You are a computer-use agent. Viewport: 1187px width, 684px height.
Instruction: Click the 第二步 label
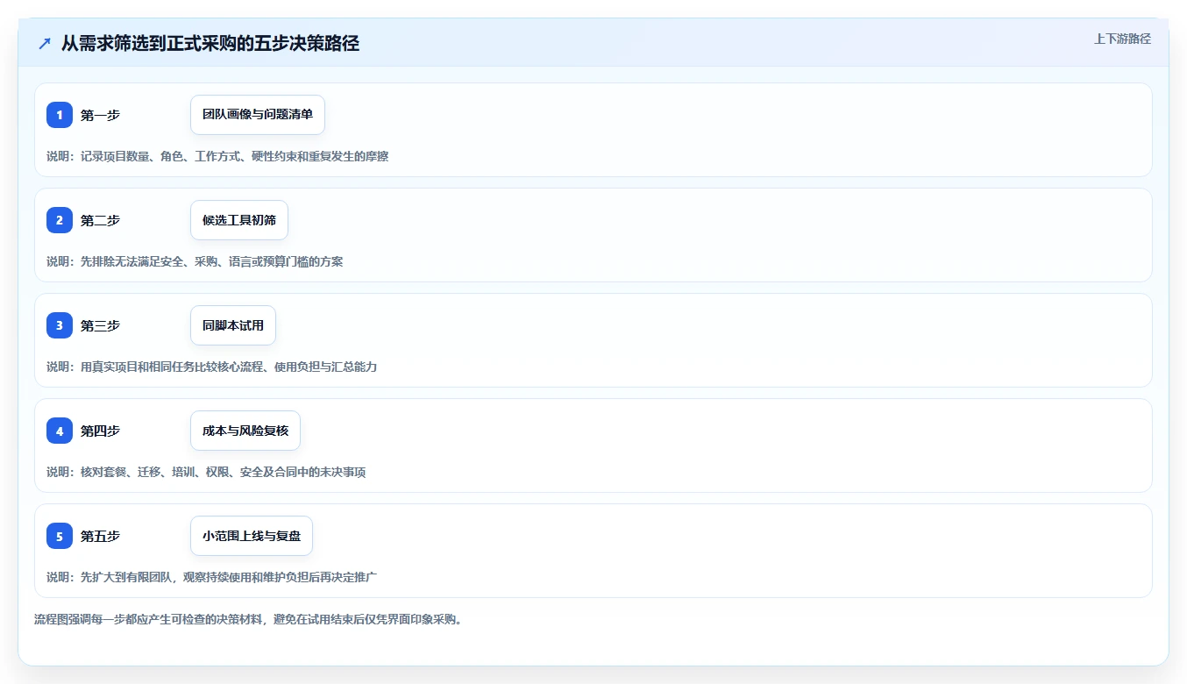(100, 220)
